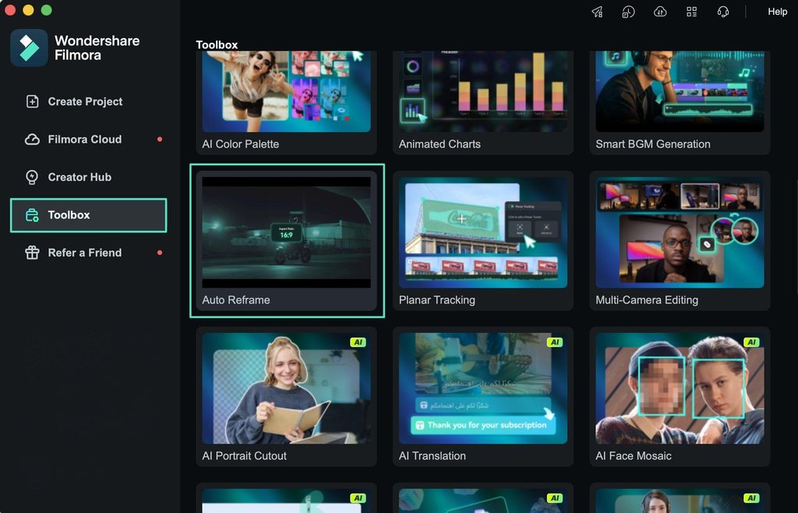Click the red notification dot beside Refer a Friend
798x513 pixels.
[160, 253]
